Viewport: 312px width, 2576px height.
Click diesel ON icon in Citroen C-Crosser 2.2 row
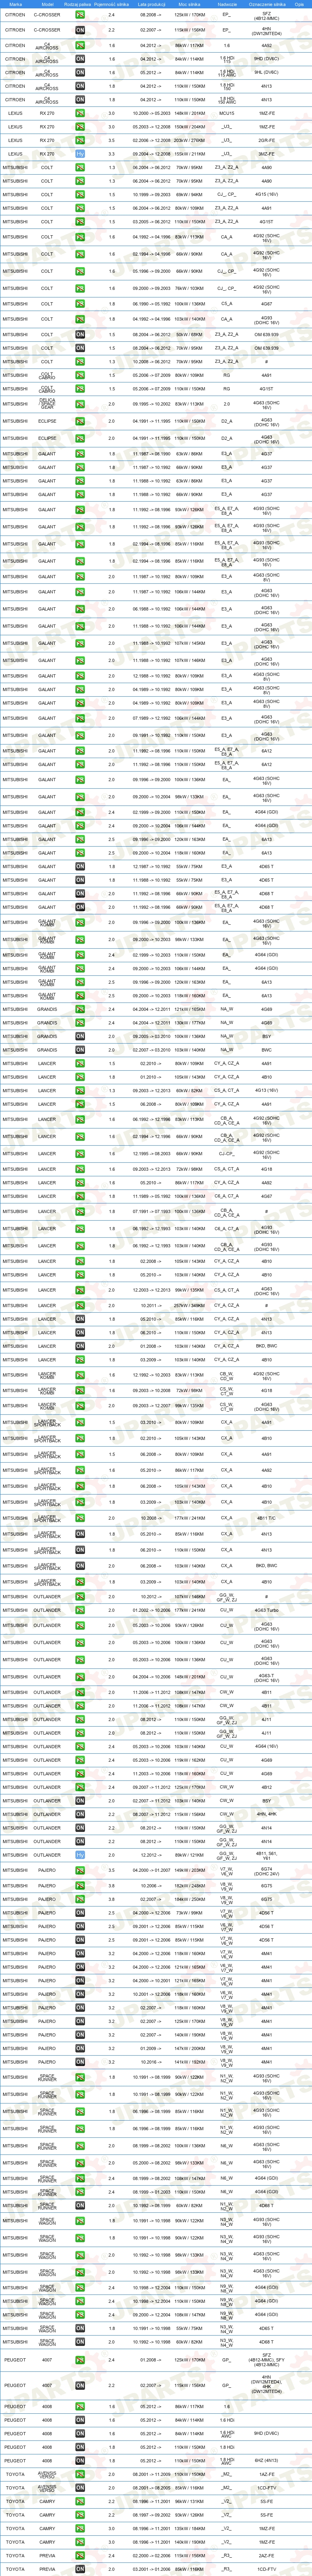[80, 30]
